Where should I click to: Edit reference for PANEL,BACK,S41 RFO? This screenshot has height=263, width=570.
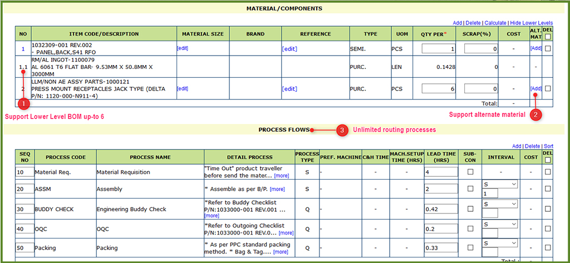[x=289, y=49]
